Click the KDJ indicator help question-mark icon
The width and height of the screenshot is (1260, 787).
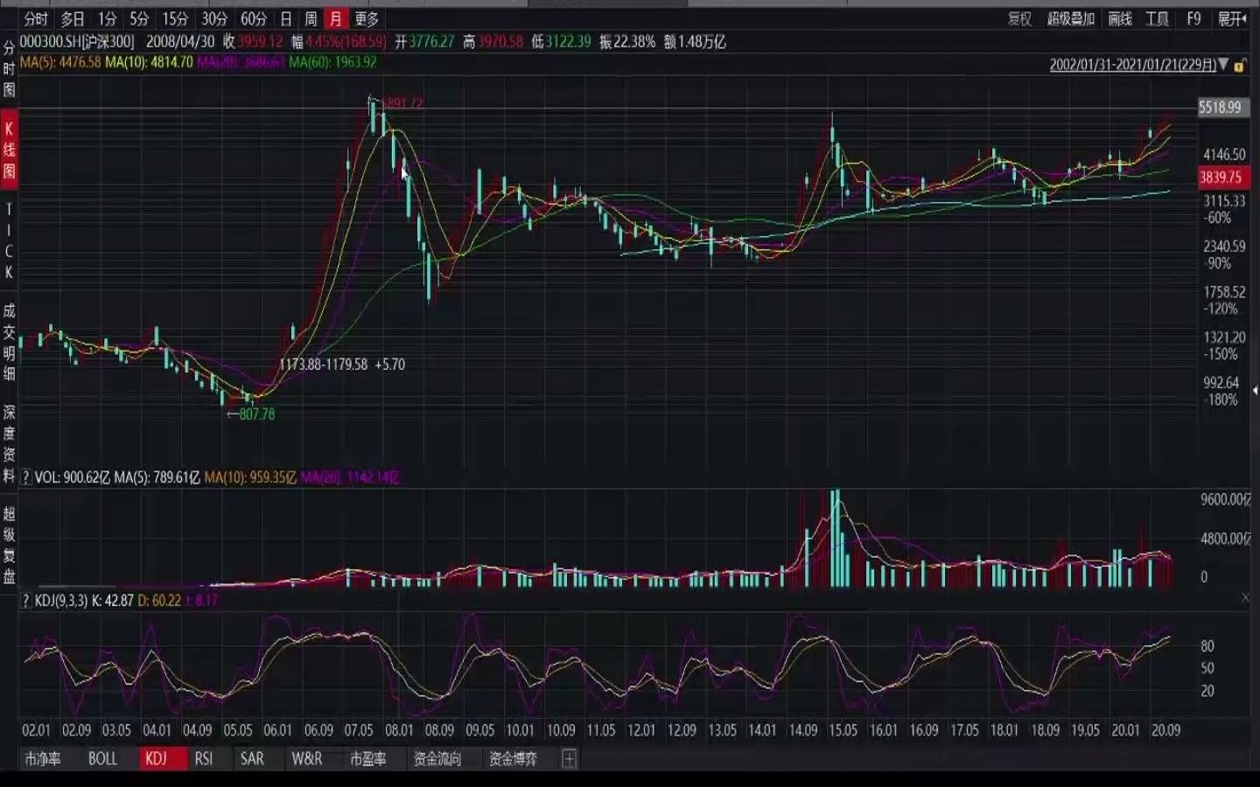(25, 601)
